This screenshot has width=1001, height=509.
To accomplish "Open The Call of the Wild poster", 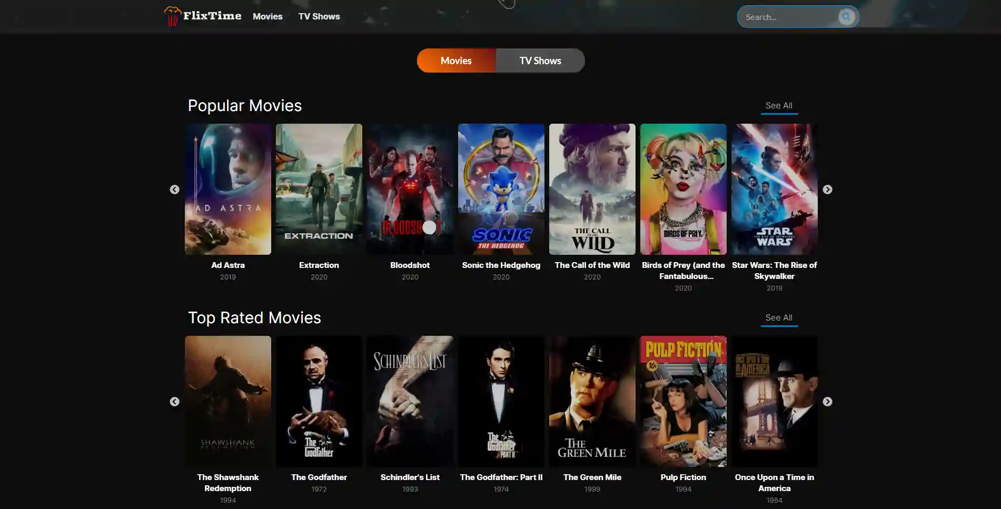I will coord(592,189).
